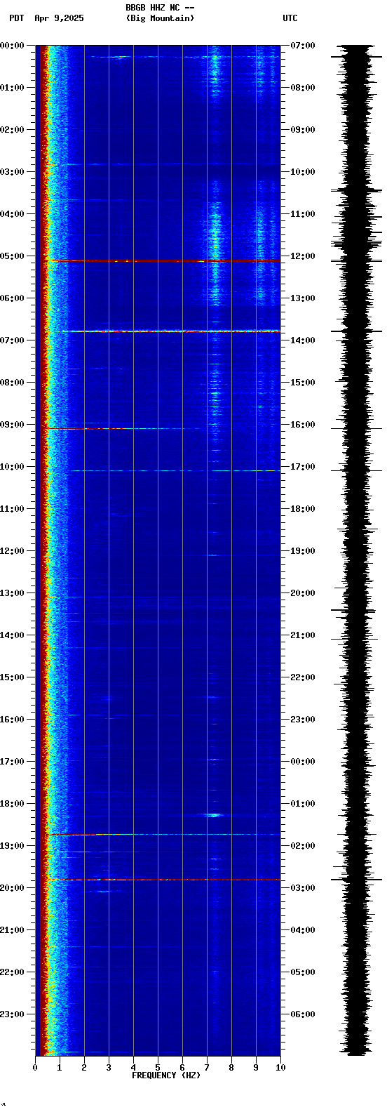
Task: Select the 23:00 label on PDT axis
Action: (x=12, y=1014)
